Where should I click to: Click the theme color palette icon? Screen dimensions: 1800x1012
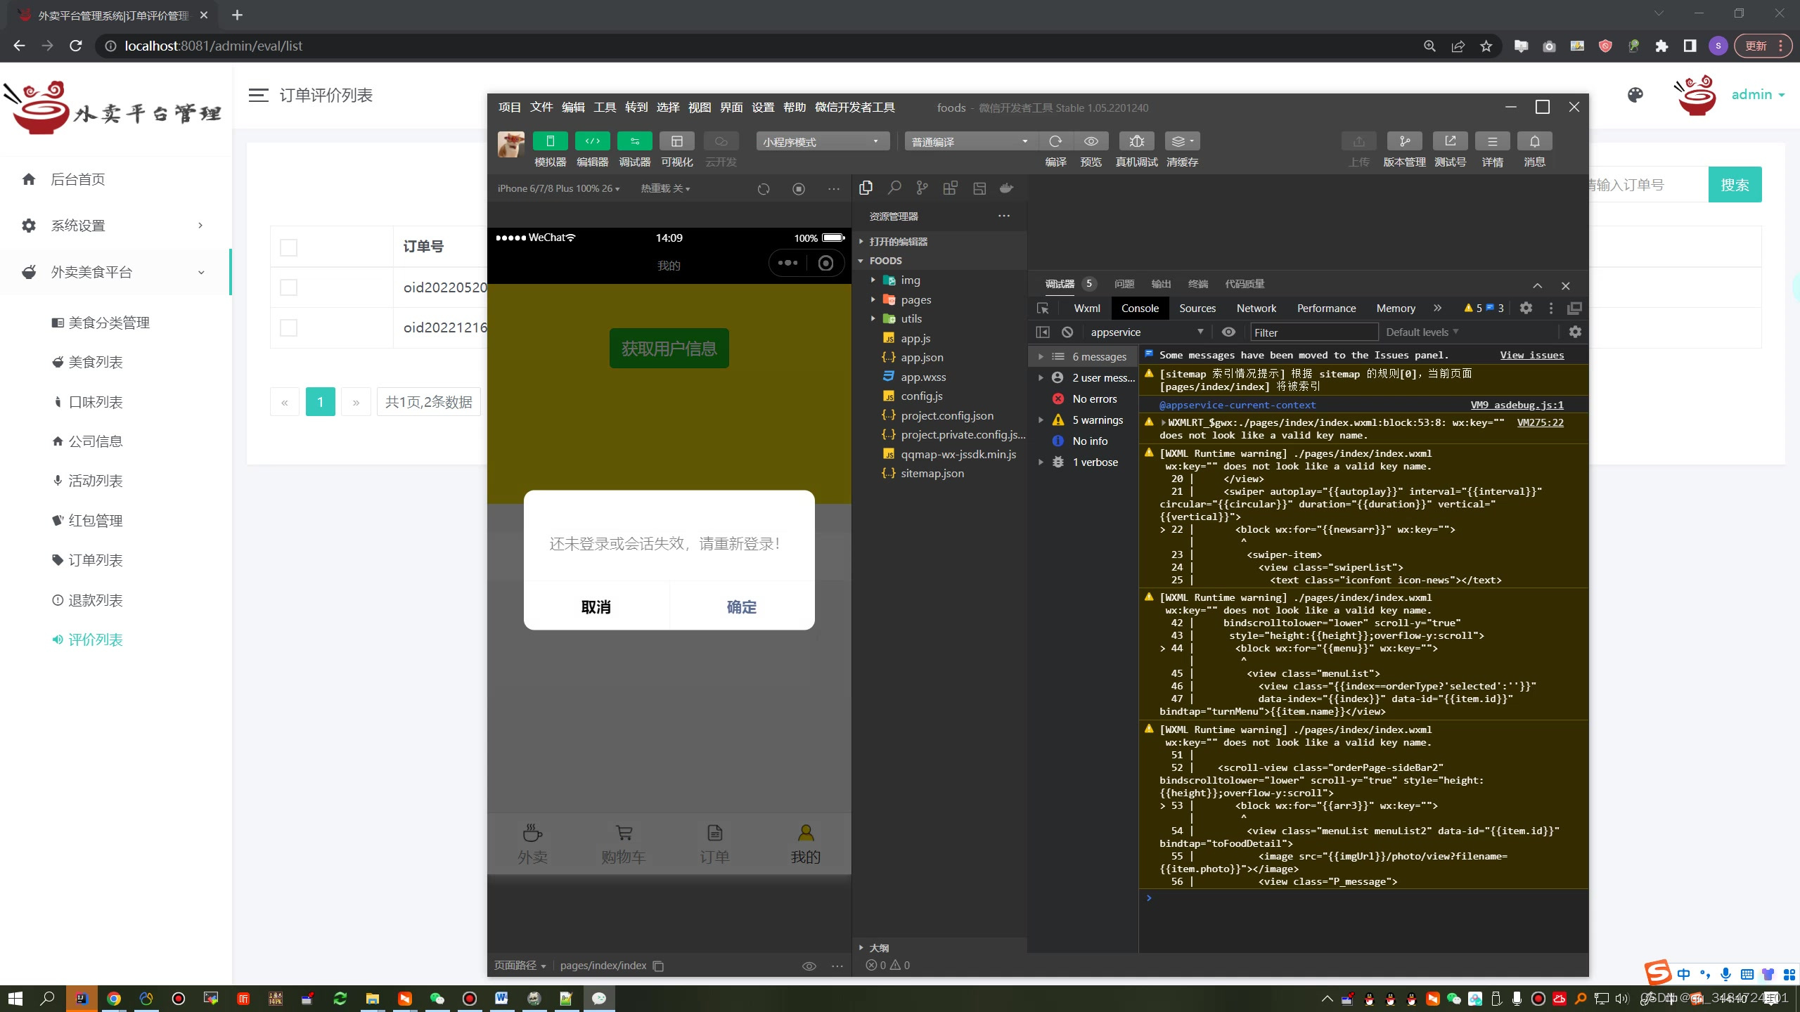click(x=1635, y=95)
